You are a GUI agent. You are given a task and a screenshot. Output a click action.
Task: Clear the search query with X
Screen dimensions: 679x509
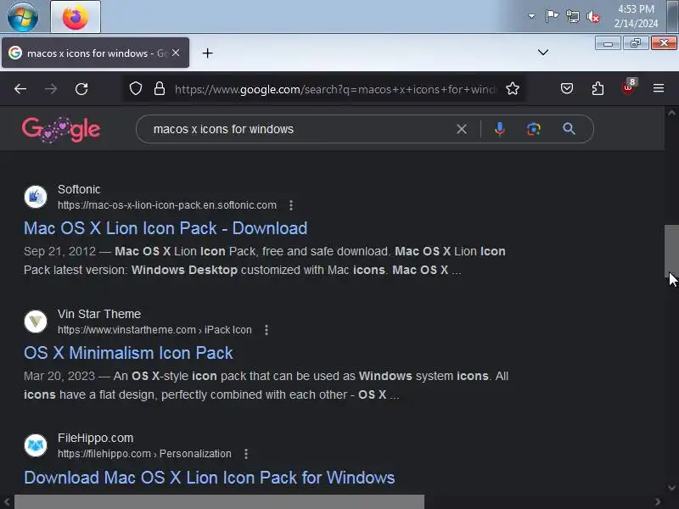[462, 129]
